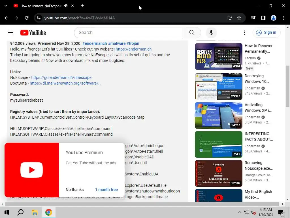Open the YouTube guide hamburger menu
Image resolution: width=290 pixels, height=218 pixels.
(x=10, y=33)
